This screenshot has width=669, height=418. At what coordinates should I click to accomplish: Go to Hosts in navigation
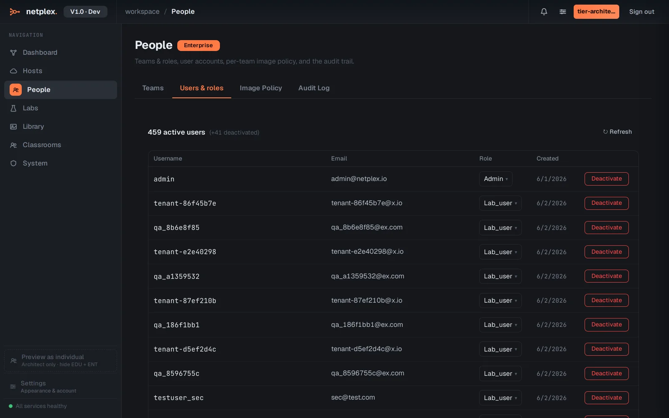pyautogui.click(x=61, y=71)
